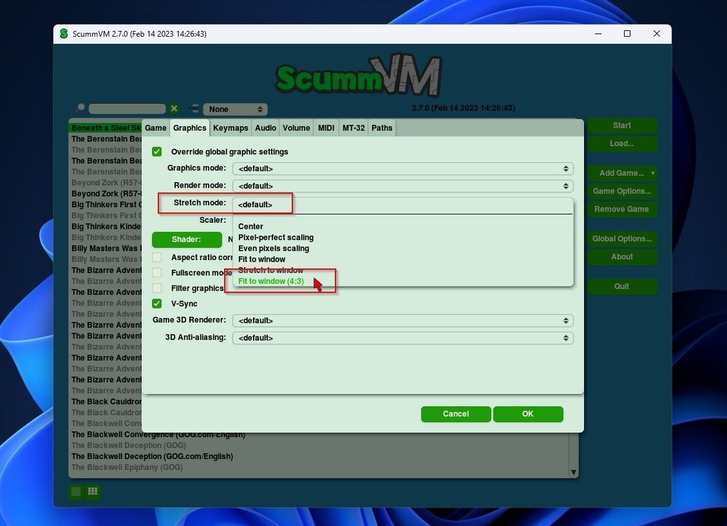Expand the Add Game dropdown arrow
The width and height of the screenshot is (727, 526).
tap(652, 173)
